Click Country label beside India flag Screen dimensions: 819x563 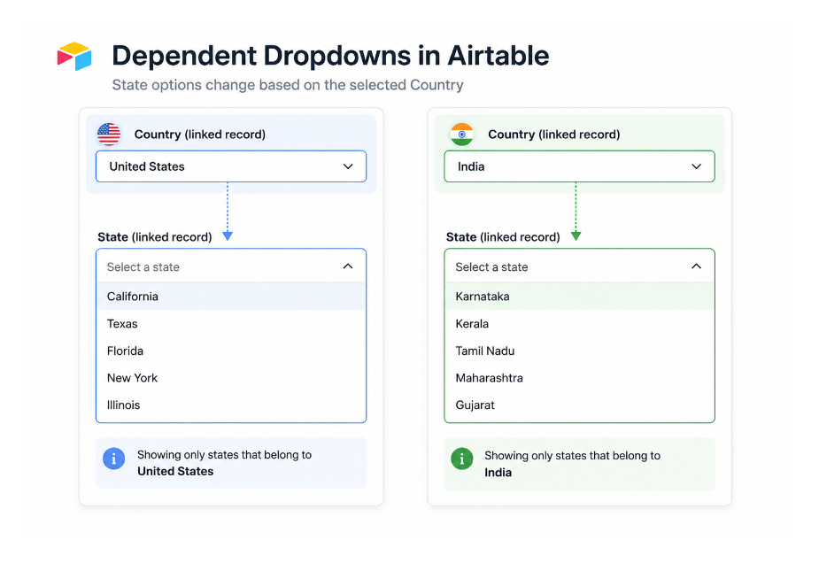point(553,135)
